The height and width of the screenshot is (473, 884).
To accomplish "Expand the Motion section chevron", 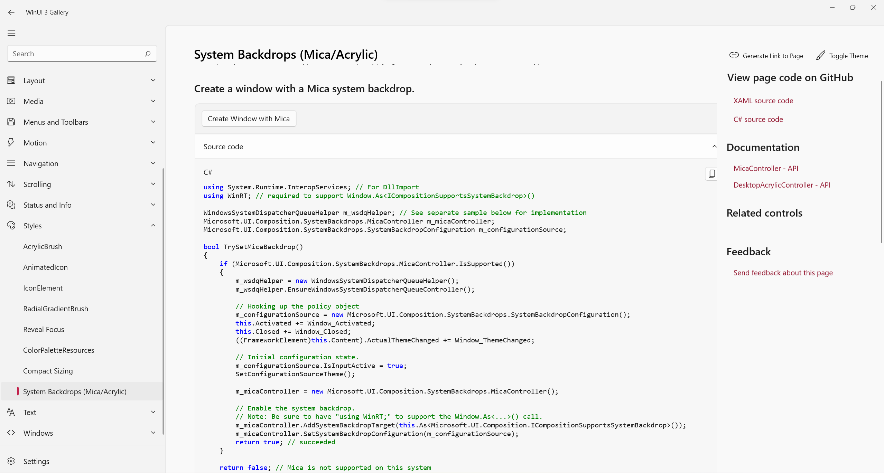I will [x=153, y=142].
